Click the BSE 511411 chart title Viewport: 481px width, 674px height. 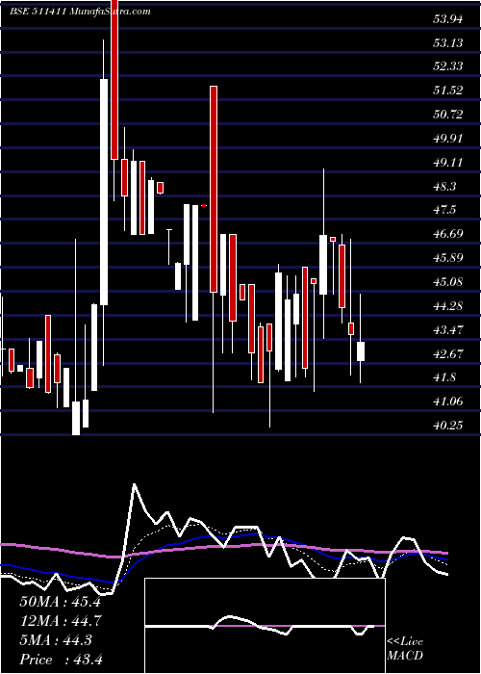pos(80,12)
